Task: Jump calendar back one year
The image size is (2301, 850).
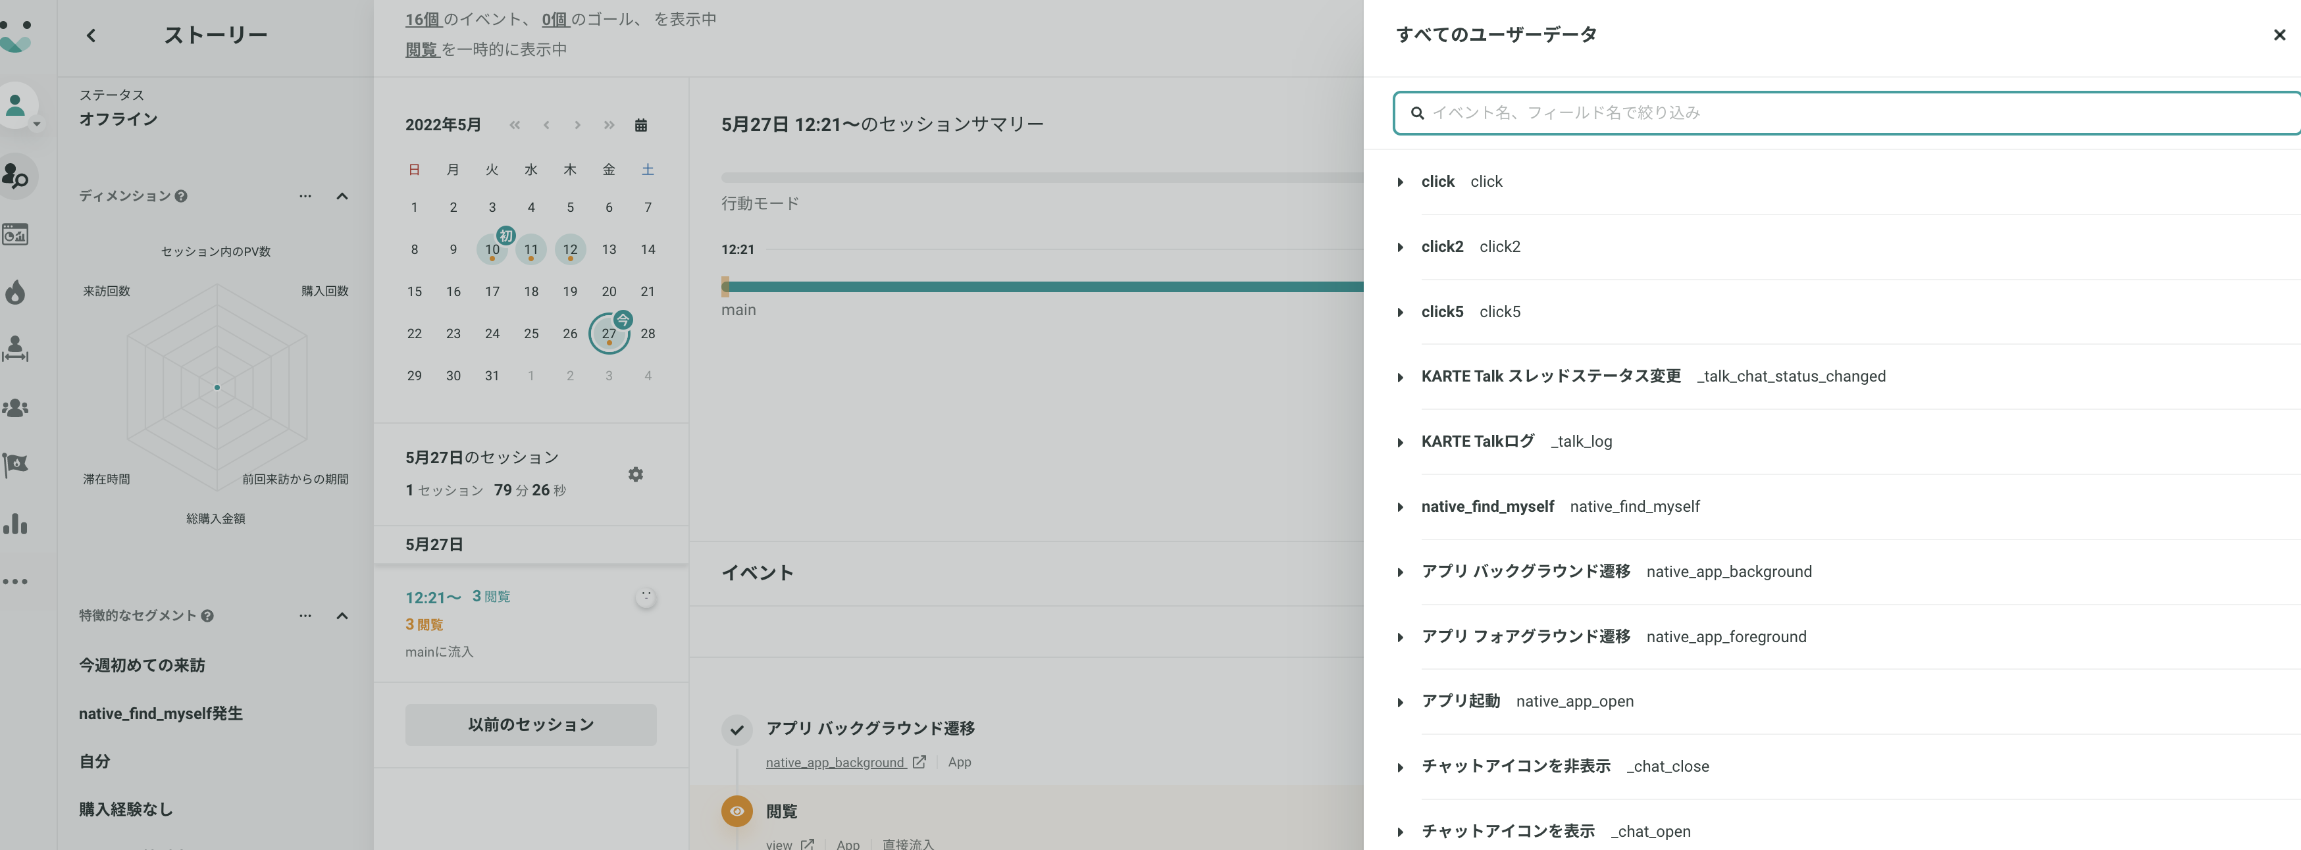Action: click(515, 125)
